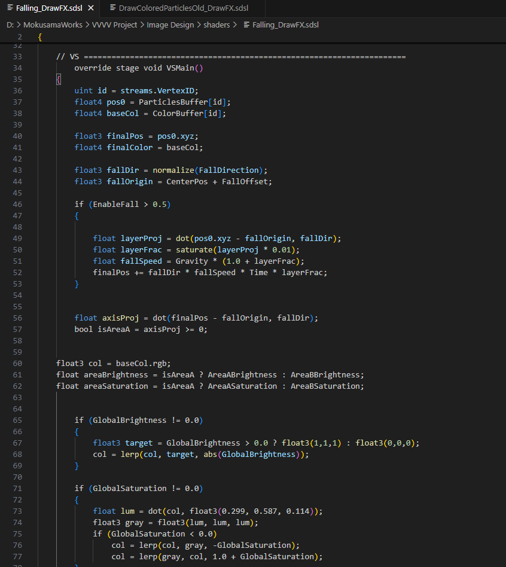Open the MokusamaWorks breadcrumb dropdown
The image size is (506, 567).
[x=53, y=25]
